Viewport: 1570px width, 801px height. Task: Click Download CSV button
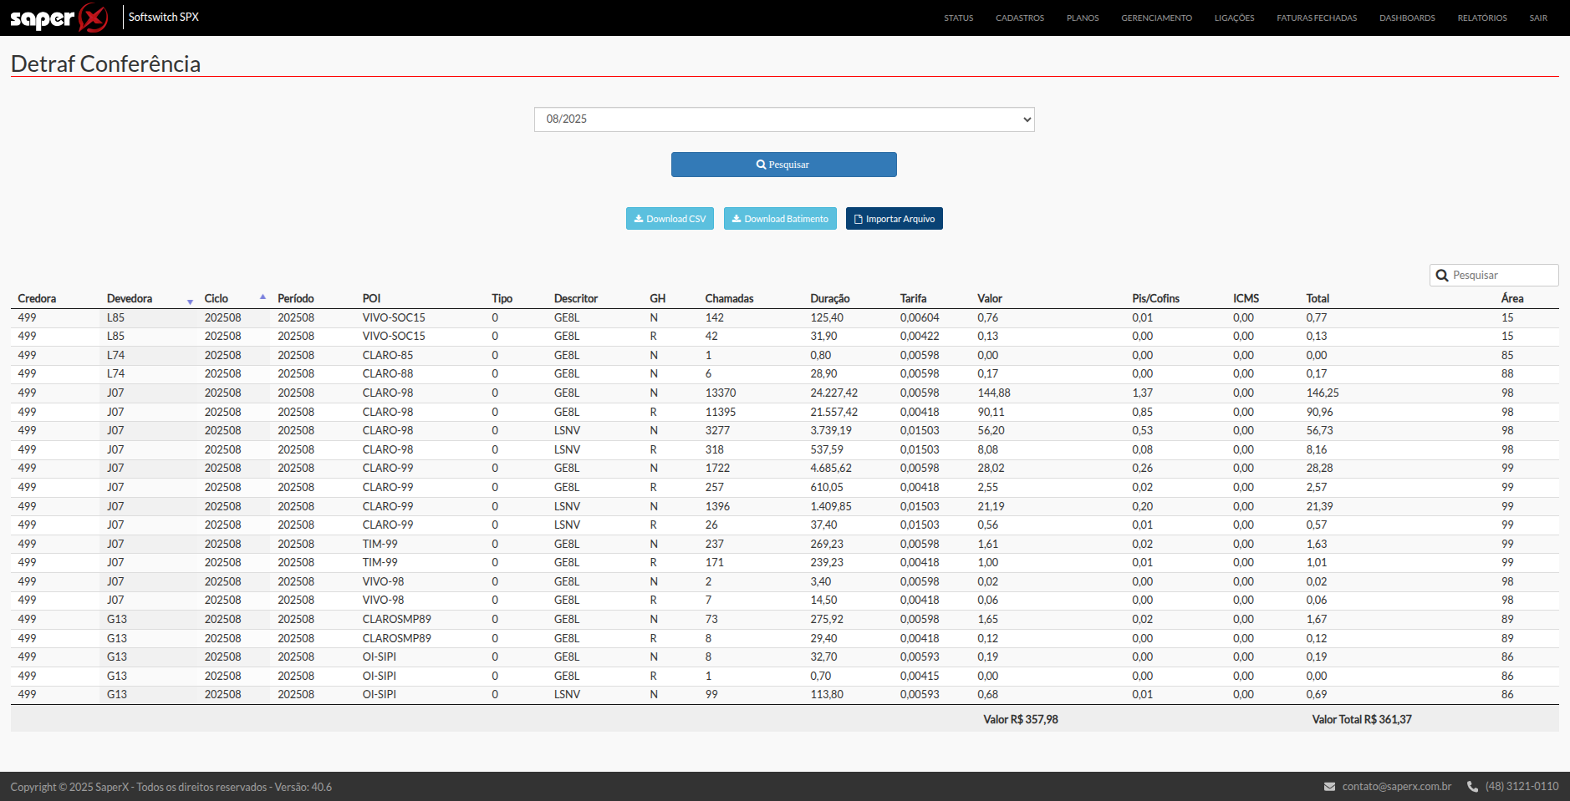coord(670,219)
